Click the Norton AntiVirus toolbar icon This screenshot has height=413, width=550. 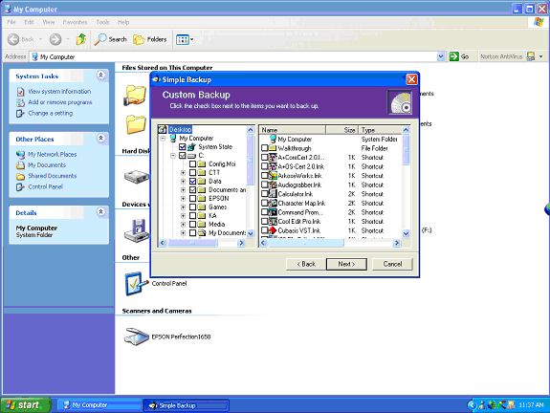pos(531,56)
